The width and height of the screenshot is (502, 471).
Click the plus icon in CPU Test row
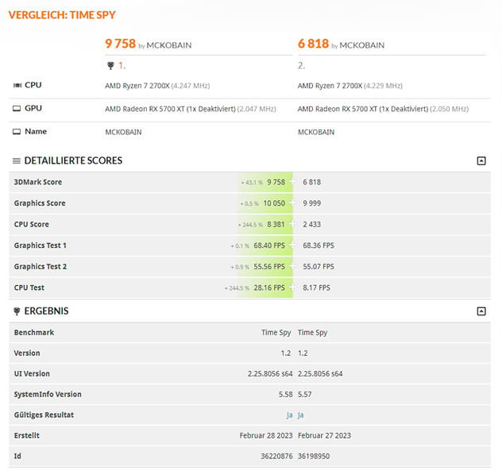[292, 288]
